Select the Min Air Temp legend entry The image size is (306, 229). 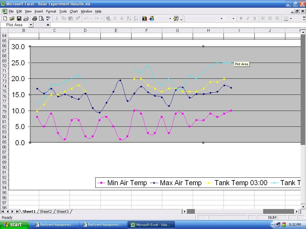click(123, 183)
